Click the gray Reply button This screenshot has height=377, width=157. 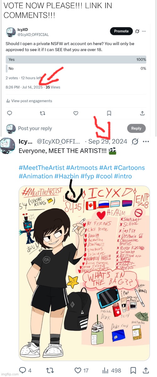point(136,128)
